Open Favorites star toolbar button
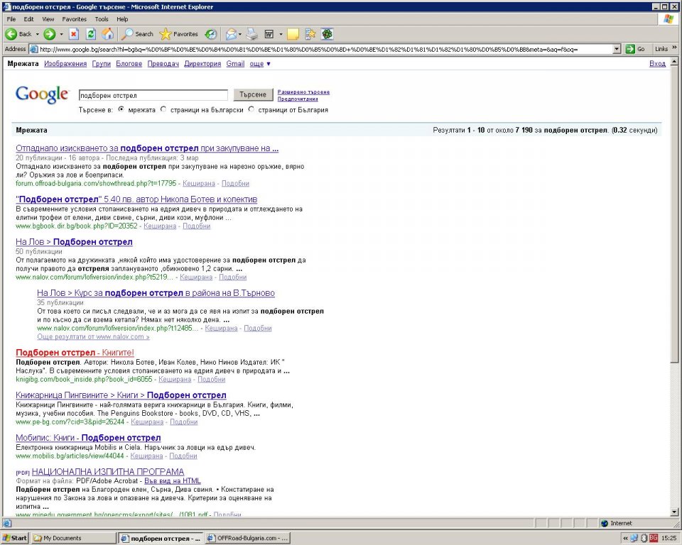 pos(179,34)
